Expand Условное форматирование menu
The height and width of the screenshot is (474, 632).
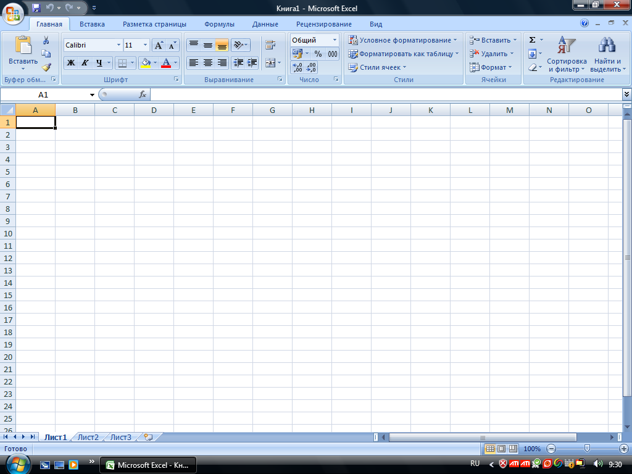click(402, 40)
